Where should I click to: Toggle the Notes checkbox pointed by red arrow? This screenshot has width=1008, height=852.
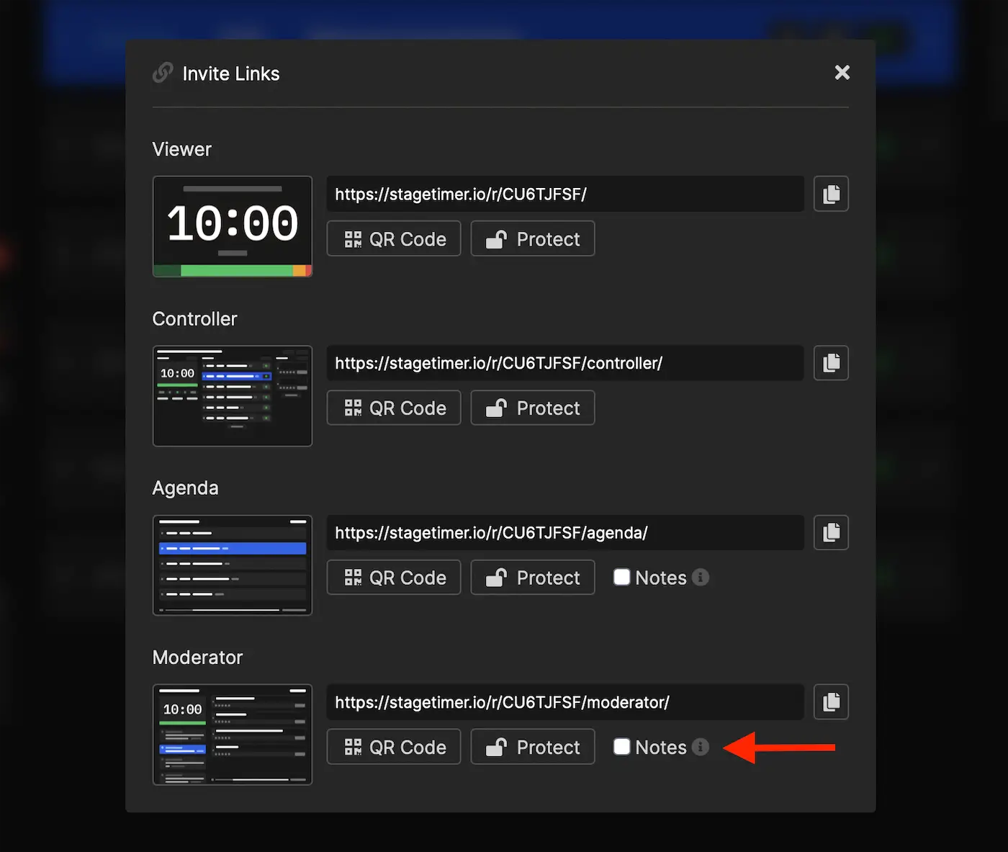coord(621,747)
